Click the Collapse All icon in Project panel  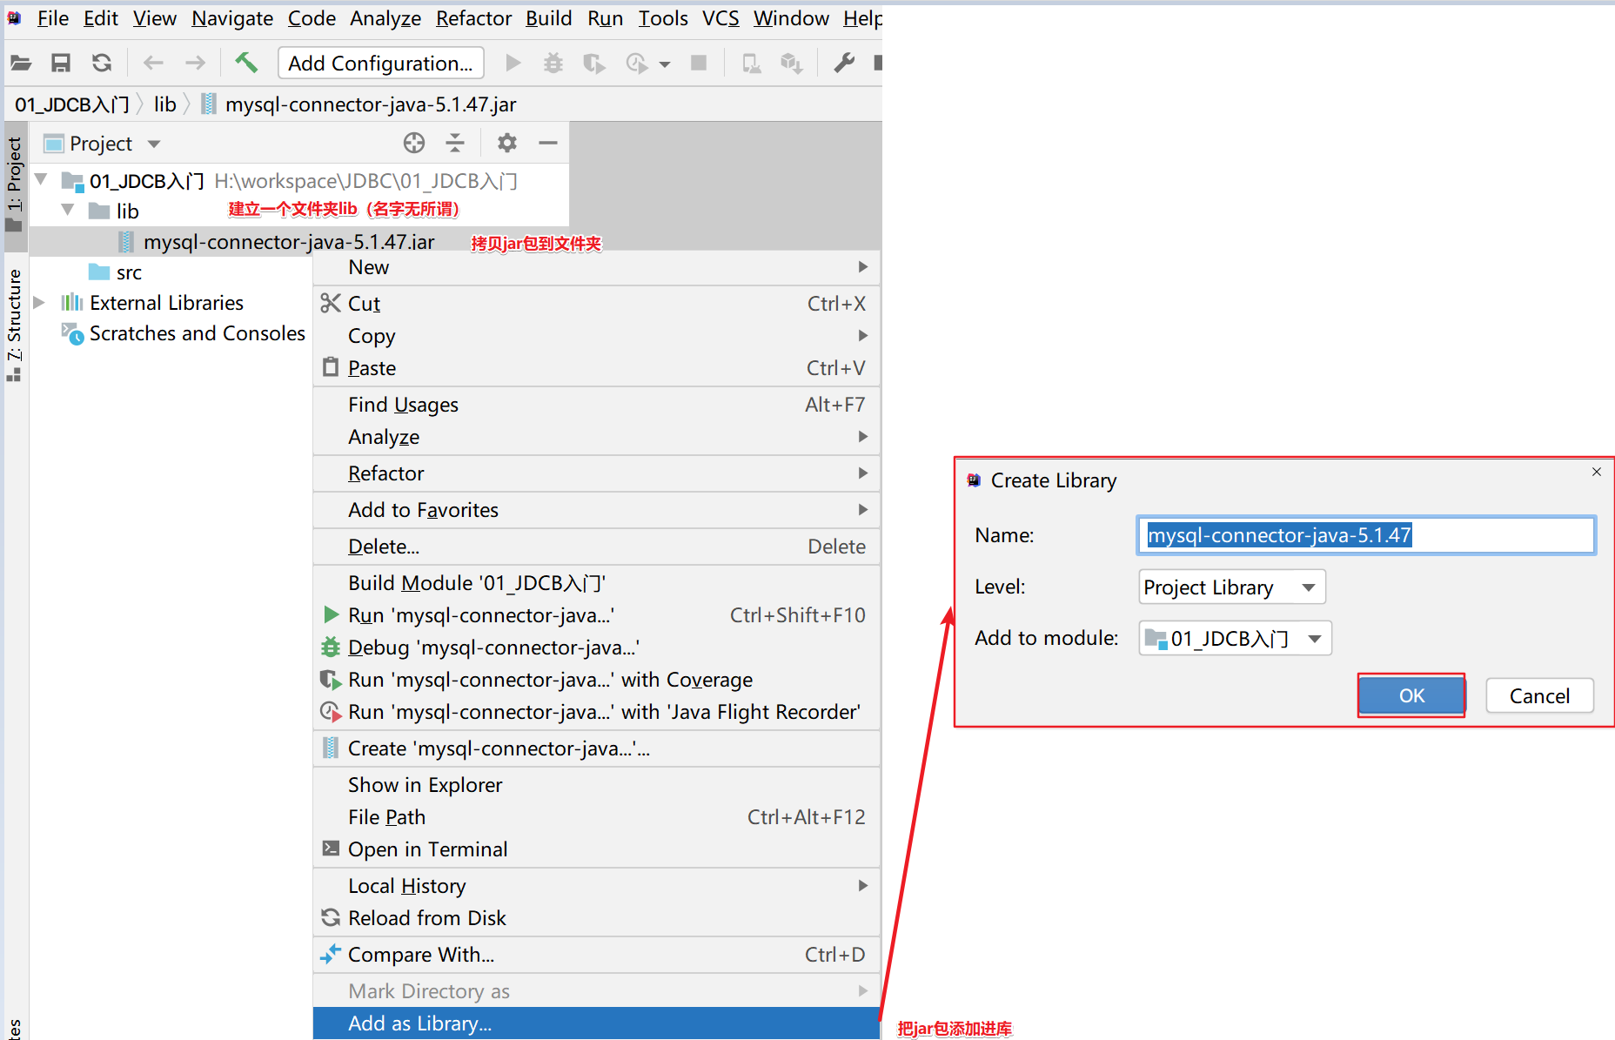[455, 143]
